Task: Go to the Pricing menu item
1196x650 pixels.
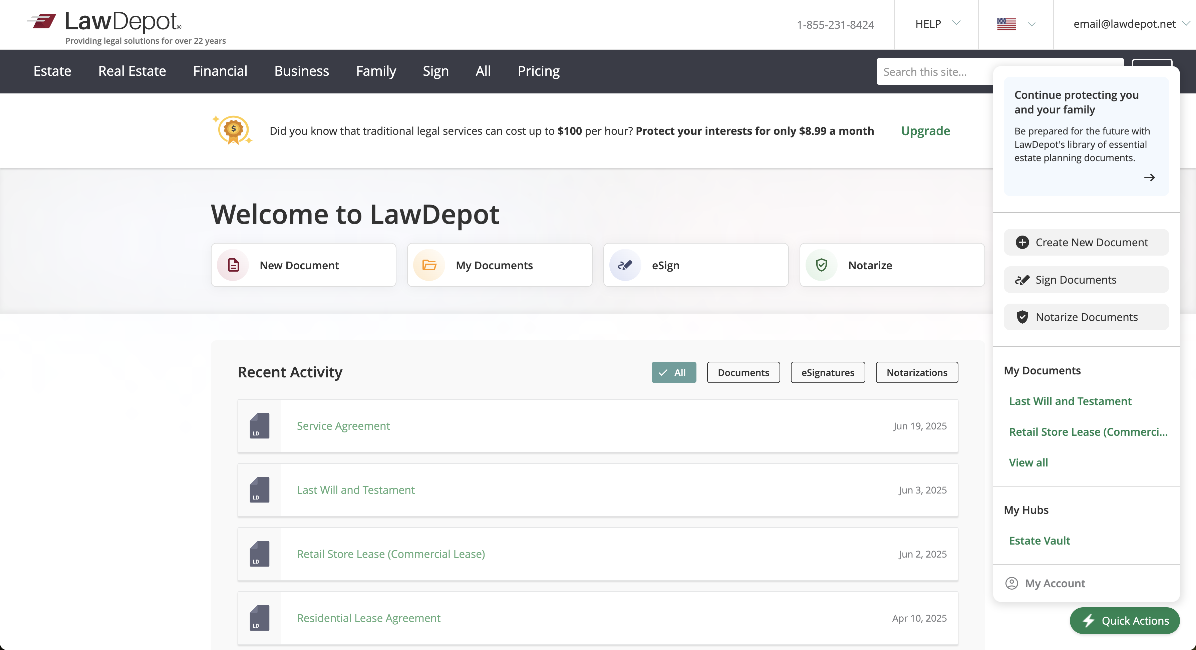Action: [x=538, y=71]
